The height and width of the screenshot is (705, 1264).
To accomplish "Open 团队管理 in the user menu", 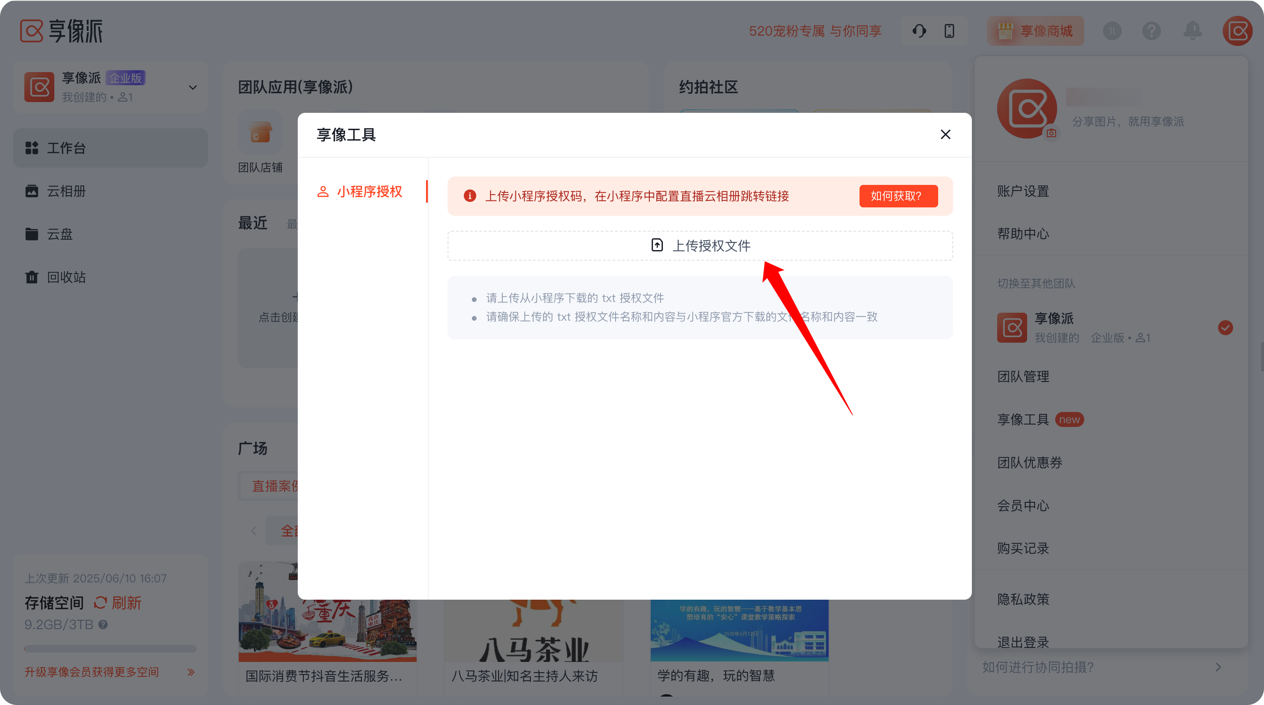I will 1023,376.
